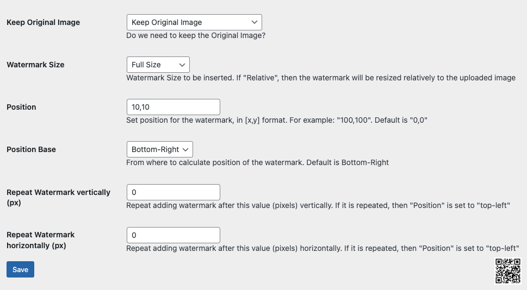Focus the Position field containing 10,10

173,107
